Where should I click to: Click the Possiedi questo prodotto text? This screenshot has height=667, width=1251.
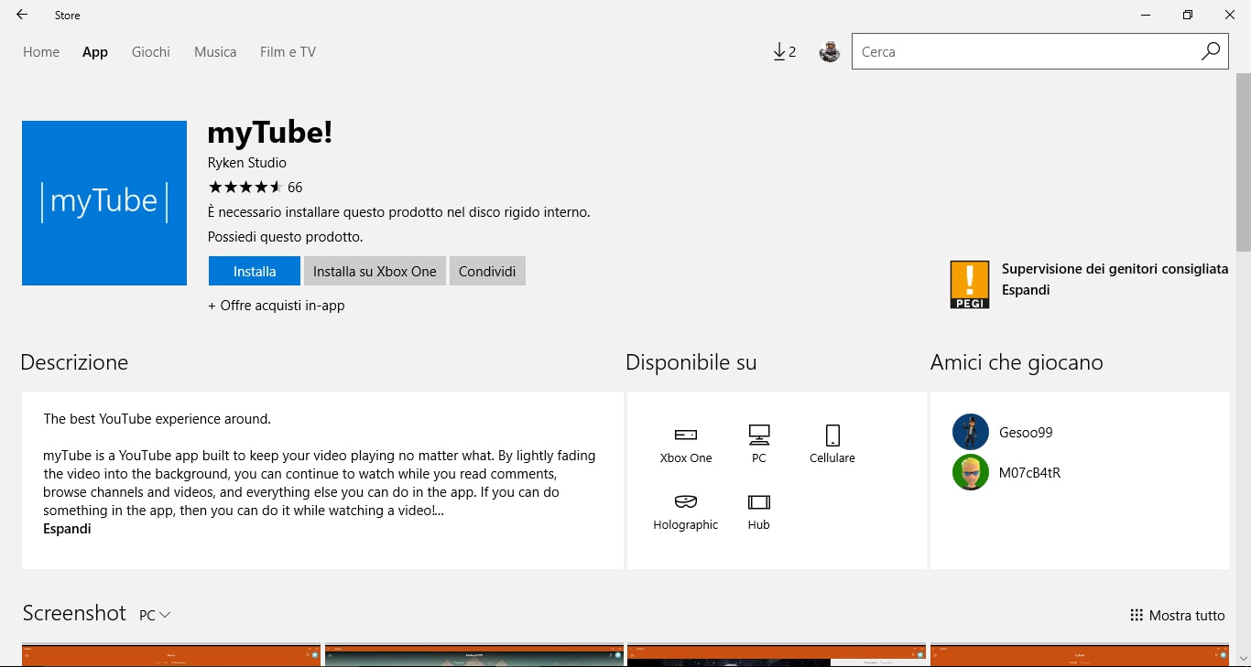click(x=286, y=237)
